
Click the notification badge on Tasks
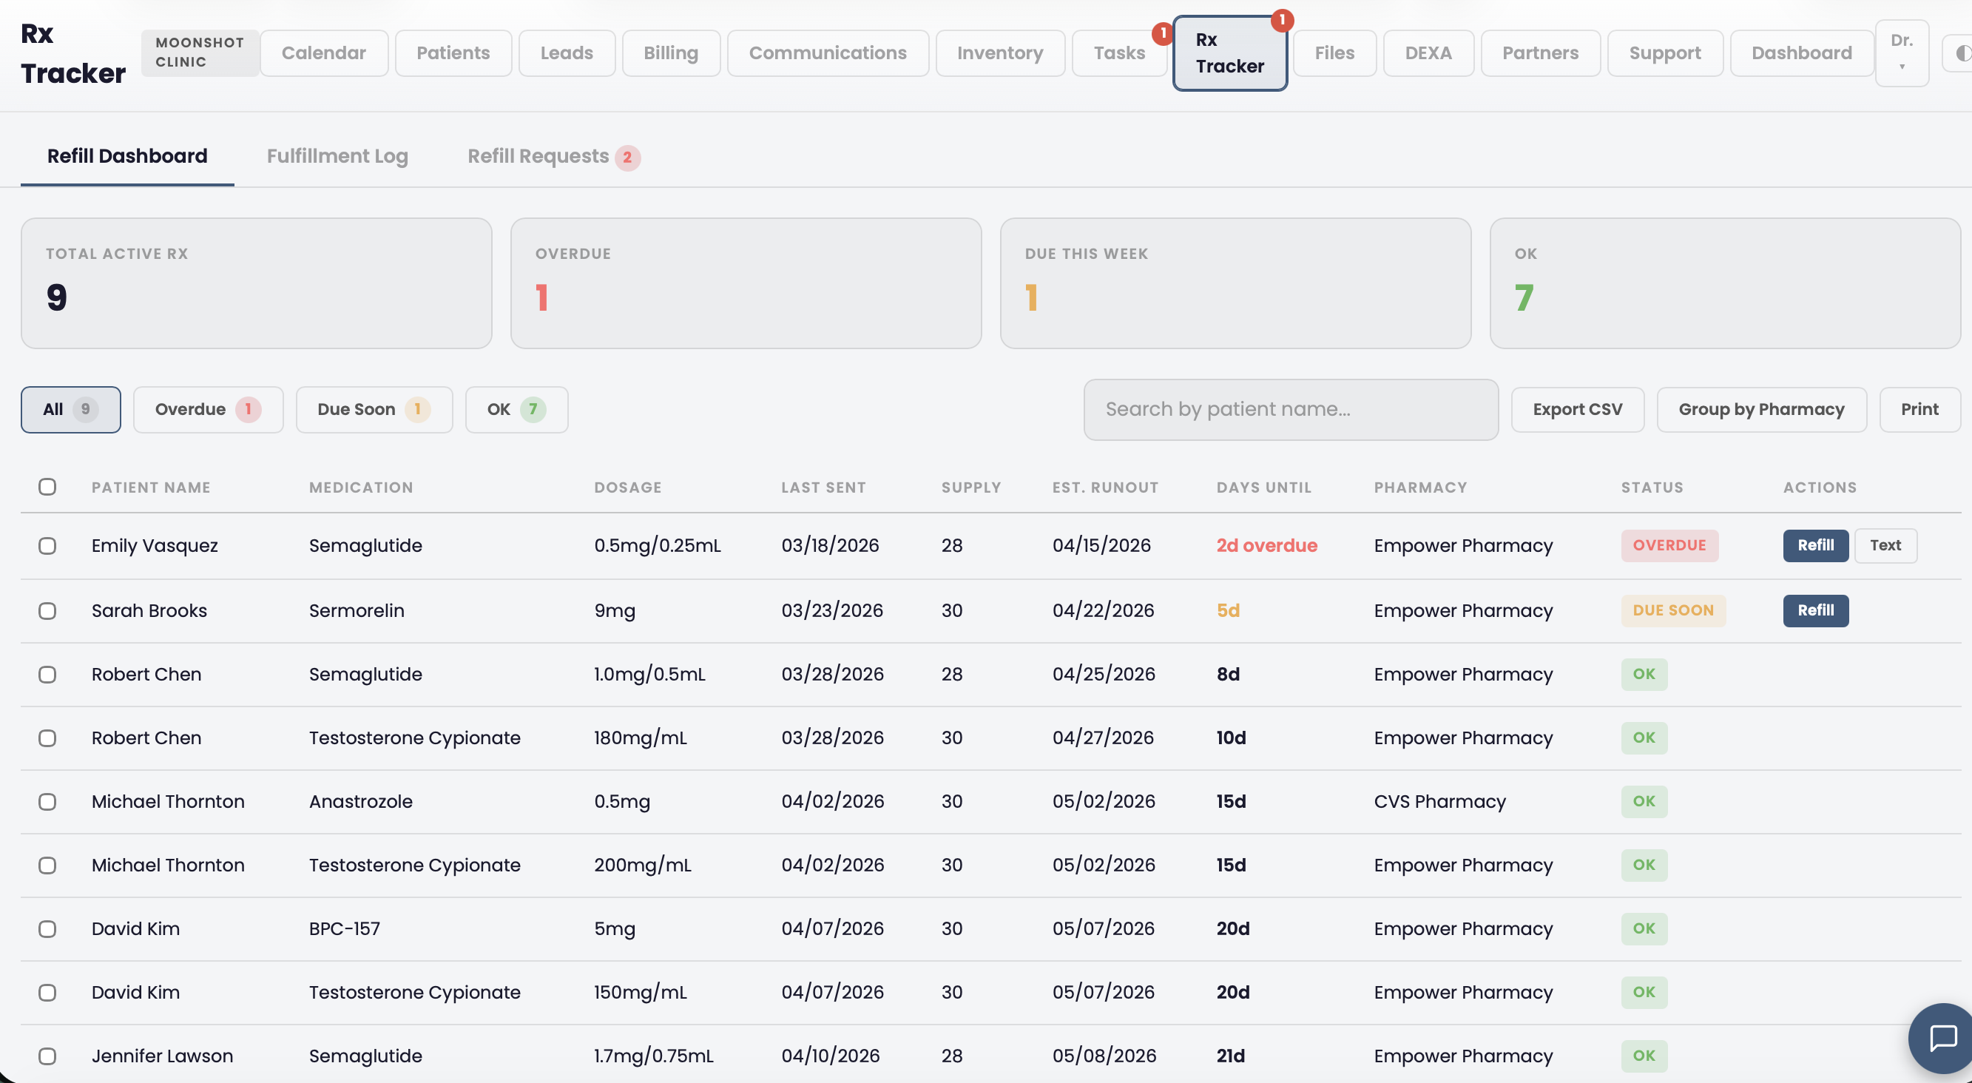1163,33
